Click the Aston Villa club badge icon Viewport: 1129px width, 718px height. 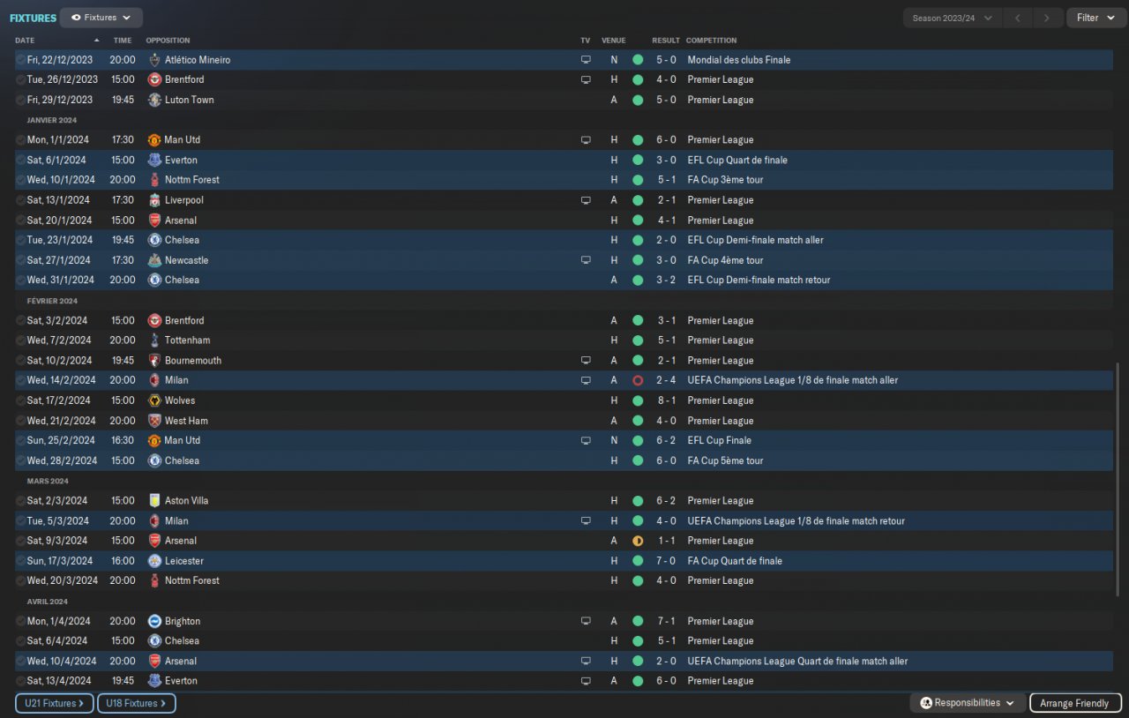pos(155,500)
